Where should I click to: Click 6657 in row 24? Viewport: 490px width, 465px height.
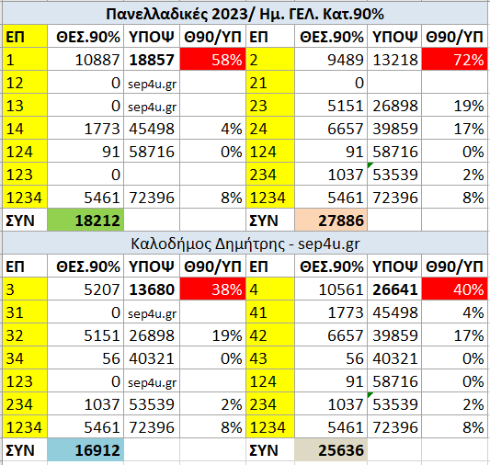(x=331, y=129)
